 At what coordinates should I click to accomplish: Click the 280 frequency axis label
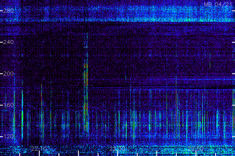8,11
